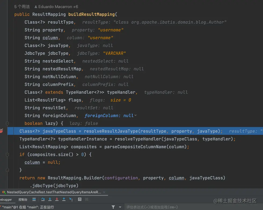This screenshot has height=210, width=263.
Task: Click the frames filter funnel icon
Action: click(113, 207)
